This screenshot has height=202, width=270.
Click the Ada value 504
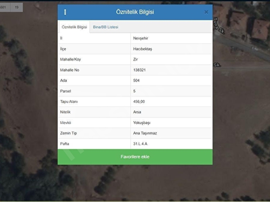click(136, 80)
